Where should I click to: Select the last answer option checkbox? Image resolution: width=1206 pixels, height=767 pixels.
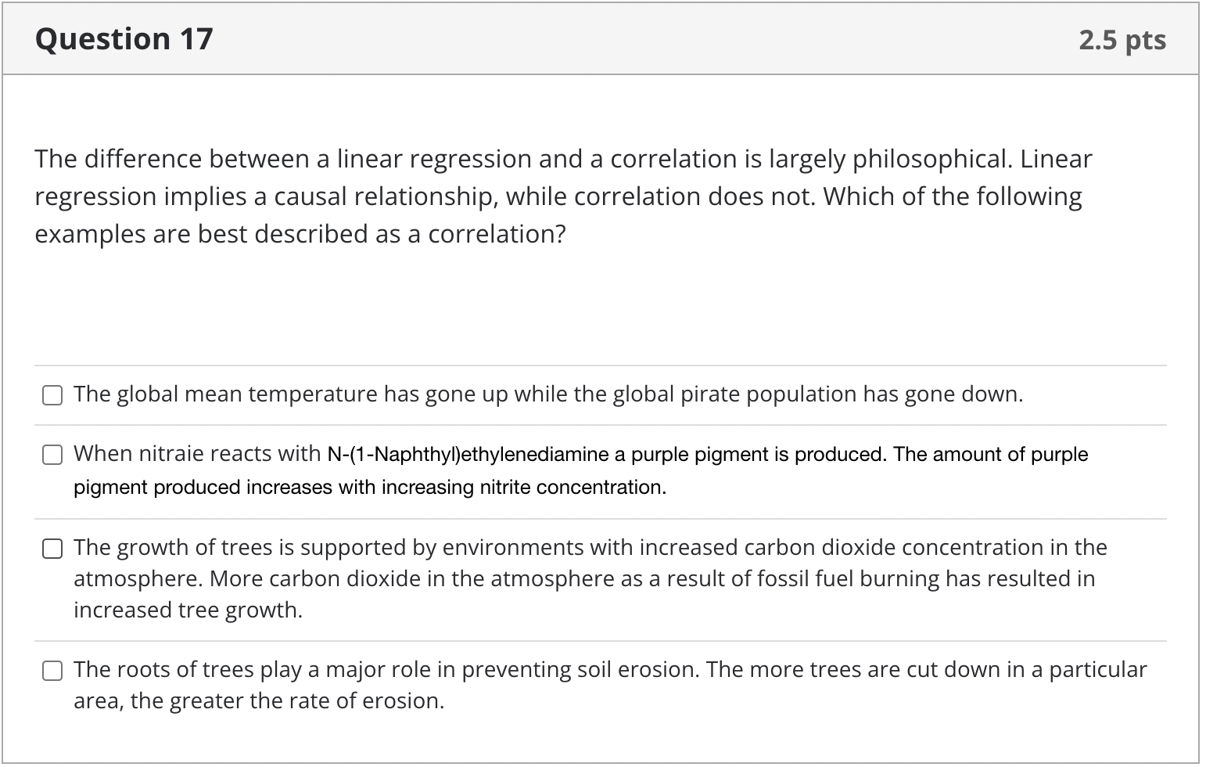(52, 671)
